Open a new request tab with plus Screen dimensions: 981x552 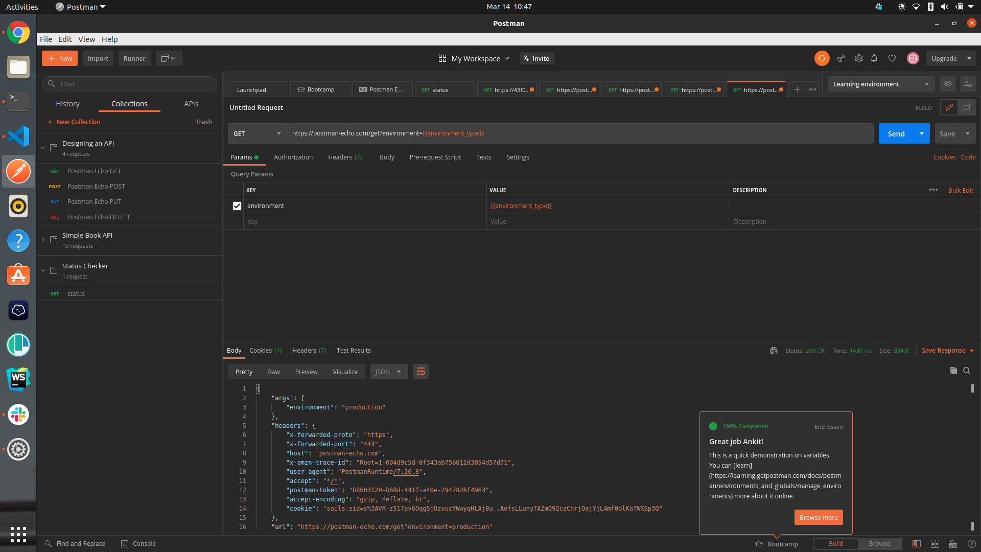pos(797,89)
